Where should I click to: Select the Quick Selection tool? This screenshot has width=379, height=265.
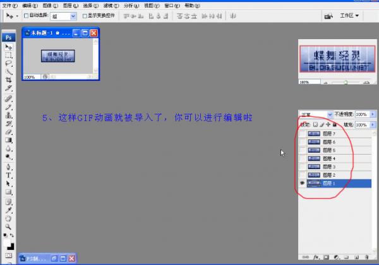pos(8,72)
